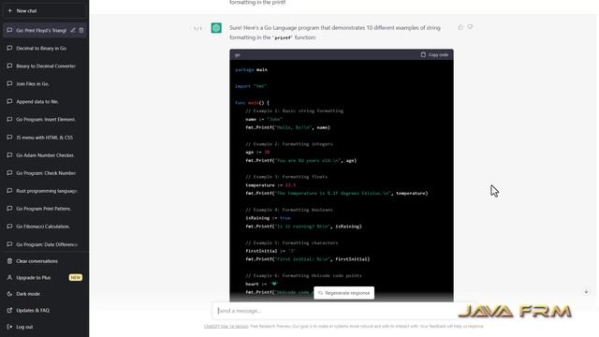This screenshot has width=599, height=337.
Task: Open the Go Program Print Pattern chat
Action: point(44,209)
